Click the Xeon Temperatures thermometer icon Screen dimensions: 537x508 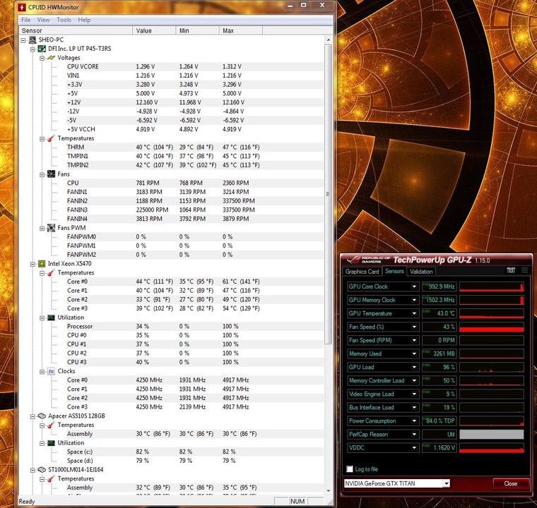click(51, 273)
